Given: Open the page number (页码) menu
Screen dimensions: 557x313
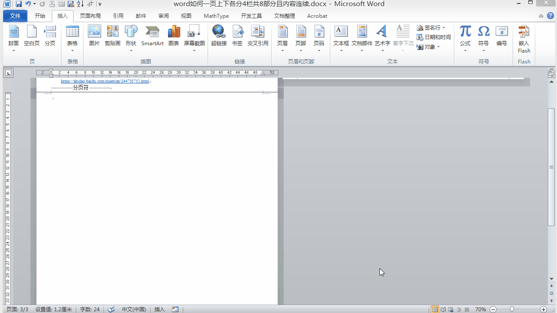Looking at the screenshot, I should 319,39.
